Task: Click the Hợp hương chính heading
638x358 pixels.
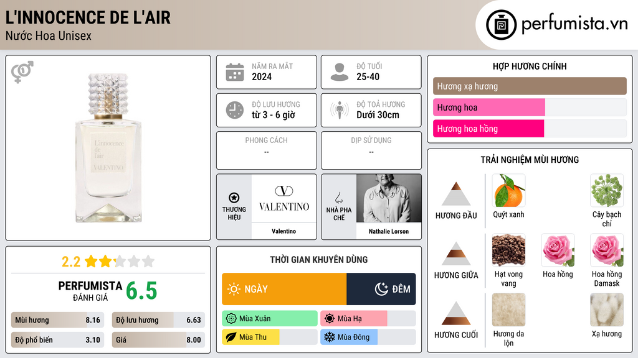Action: point(530,66)
